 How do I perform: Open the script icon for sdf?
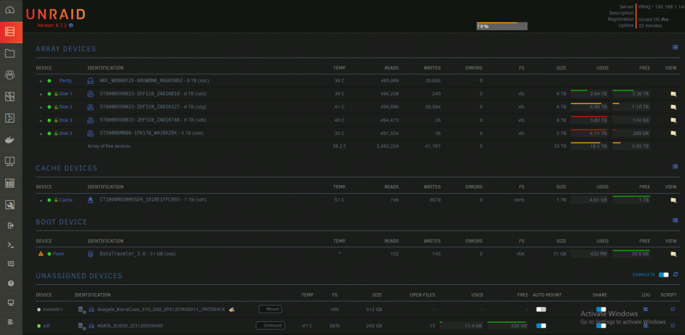pos(673,325)
